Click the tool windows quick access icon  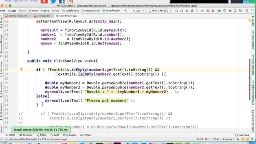2,139
